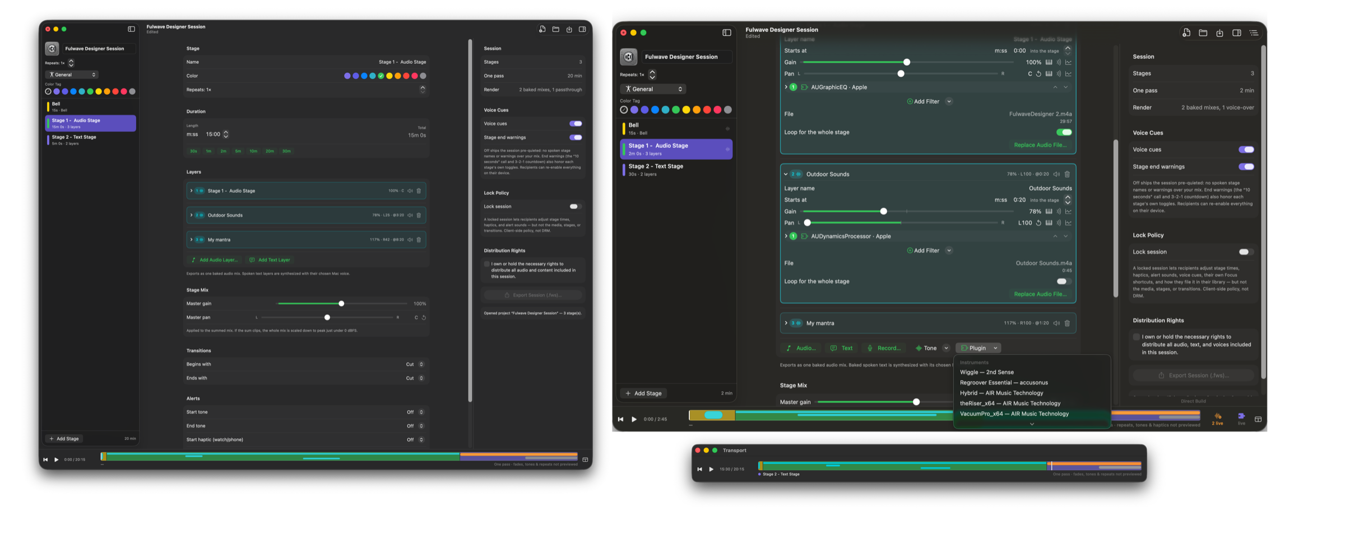Open the General dropdown in left window

click(72, 75)
